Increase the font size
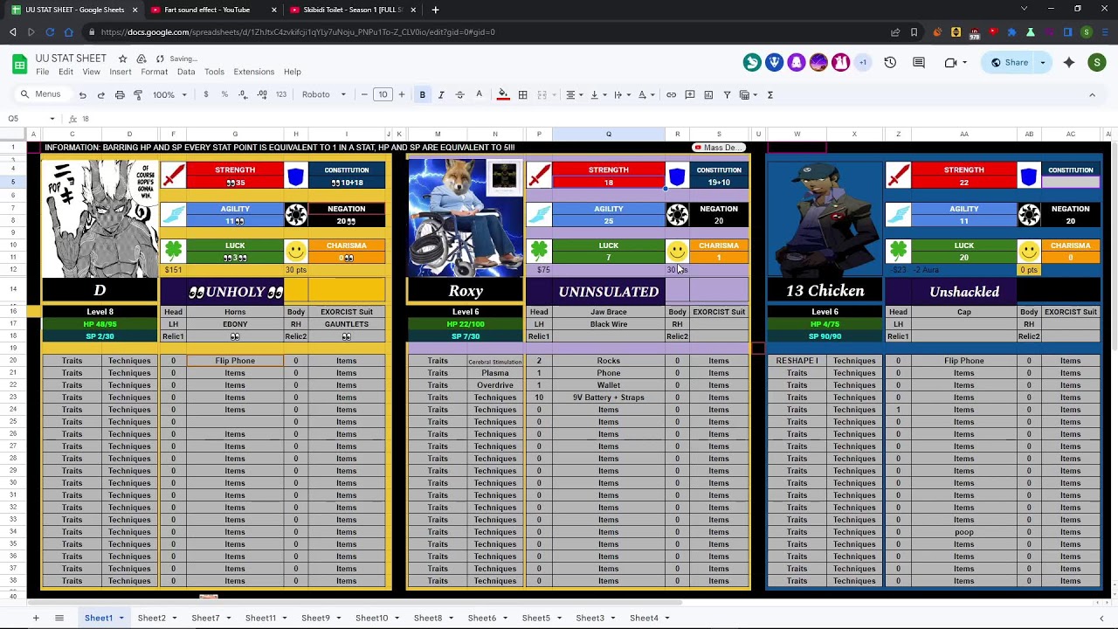This screenshot has height=629, width=1118. (402, 94)
